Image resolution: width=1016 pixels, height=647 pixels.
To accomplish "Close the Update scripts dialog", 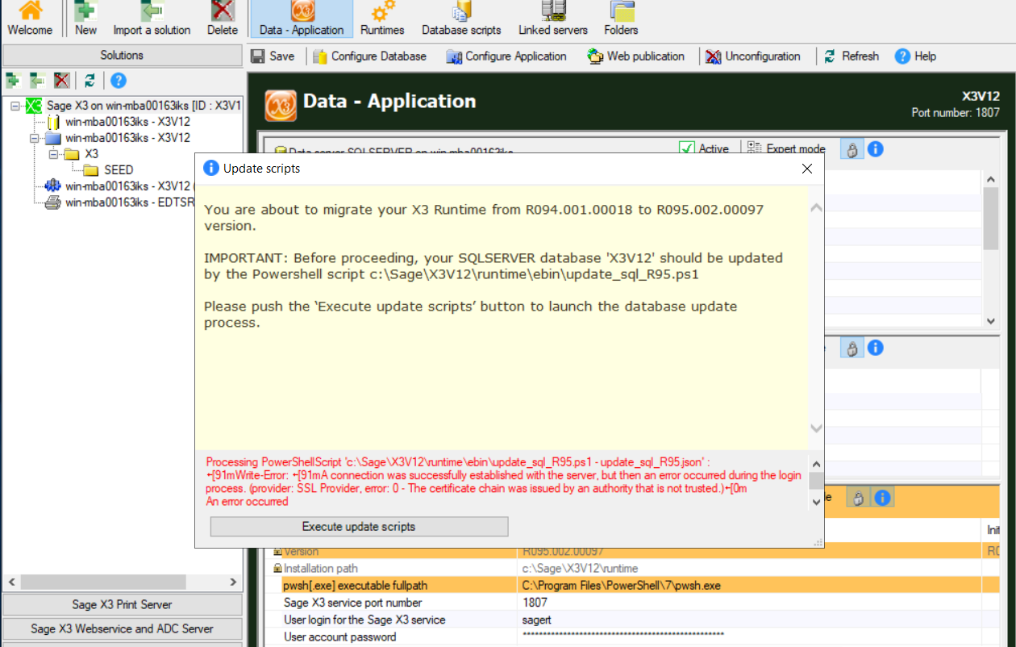I will pyautogui.click(x=806, y=169).
